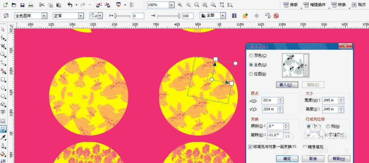
Task: Click the 取消 cancel button
Action: [x=313, y=159]
